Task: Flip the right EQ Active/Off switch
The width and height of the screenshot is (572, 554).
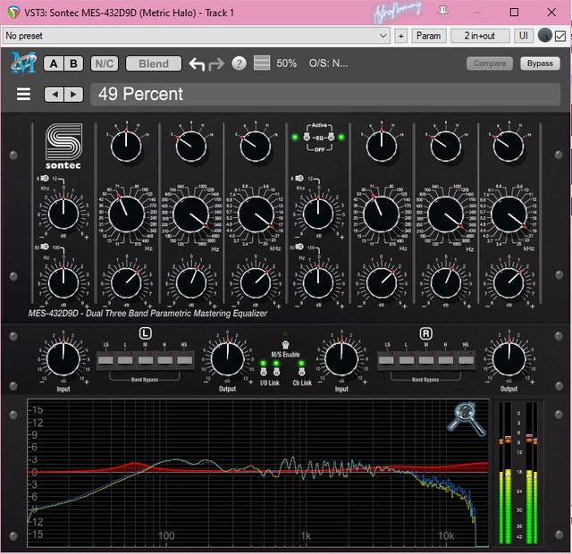Action: (x=331, y=138)
